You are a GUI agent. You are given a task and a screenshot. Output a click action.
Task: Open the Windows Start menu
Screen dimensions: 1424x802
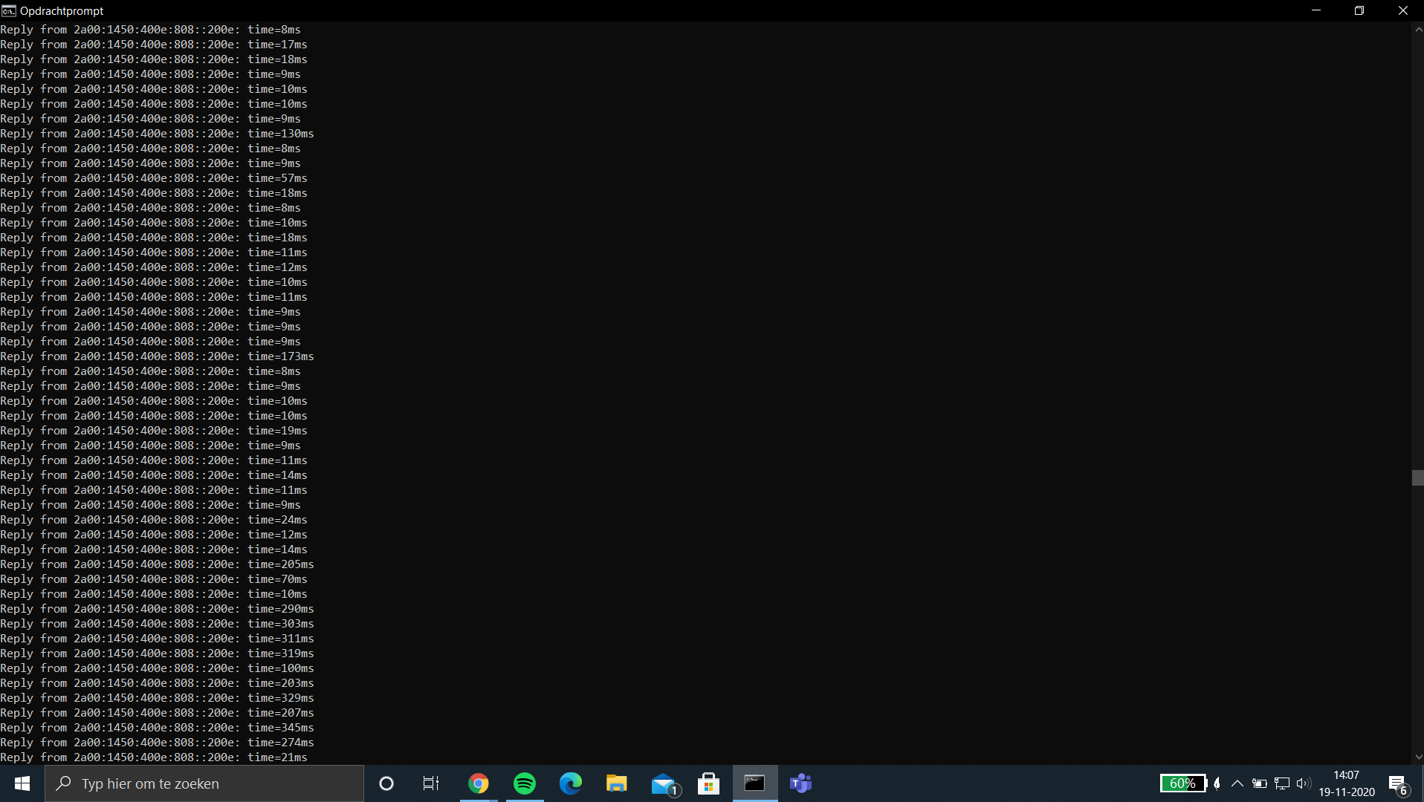pos(22,783)
